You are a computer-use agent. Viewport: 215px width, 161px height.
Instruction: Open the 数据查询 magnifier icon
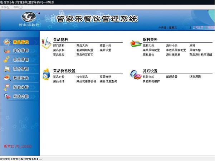click(x=7, y=78)
